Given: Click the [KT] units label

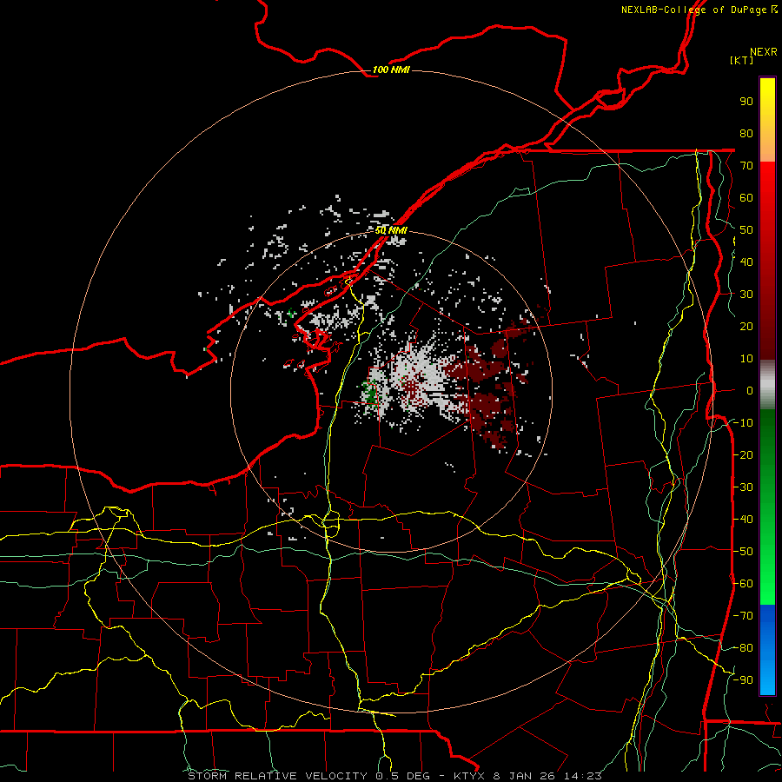Looking at the screenshot, I should tap(741, 60).
